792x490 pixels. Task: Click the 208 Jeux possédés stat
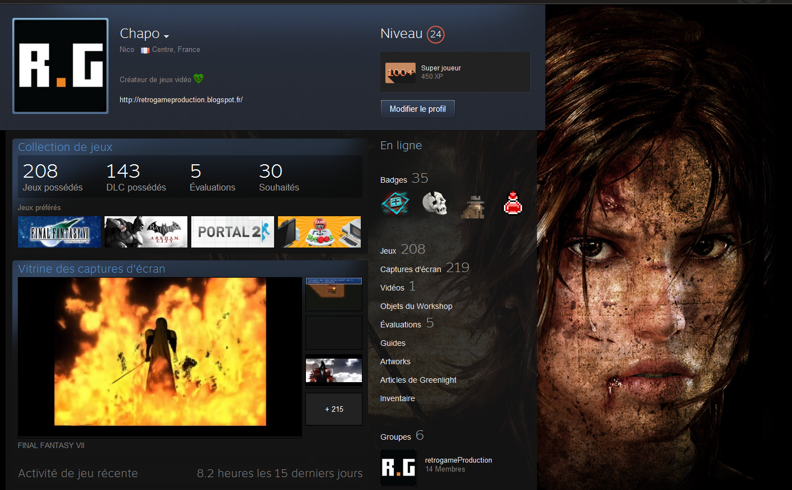point(53,177)
